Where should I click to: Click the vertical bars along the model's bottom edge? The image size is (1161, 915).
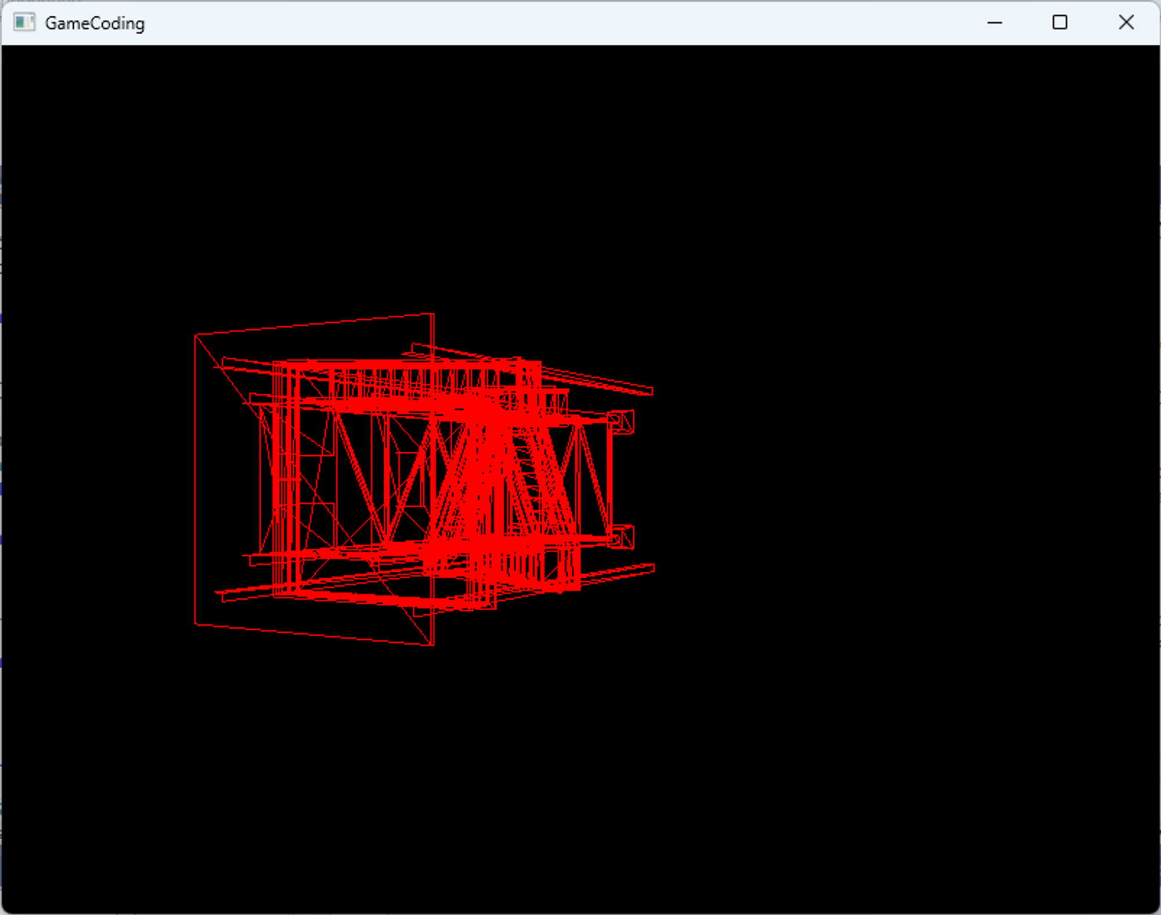coord(522,566)
